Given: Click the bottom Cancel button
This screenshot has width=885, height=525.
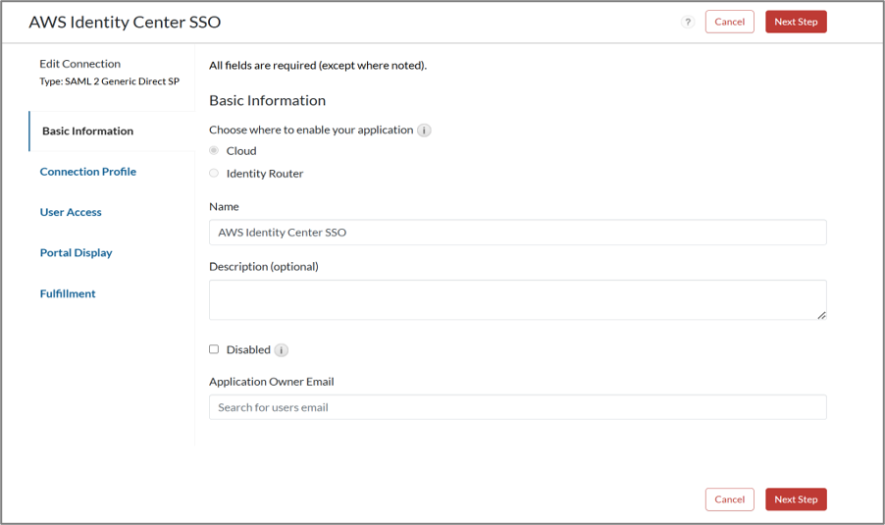Looking at the screenshot, I should coord(730,499).
